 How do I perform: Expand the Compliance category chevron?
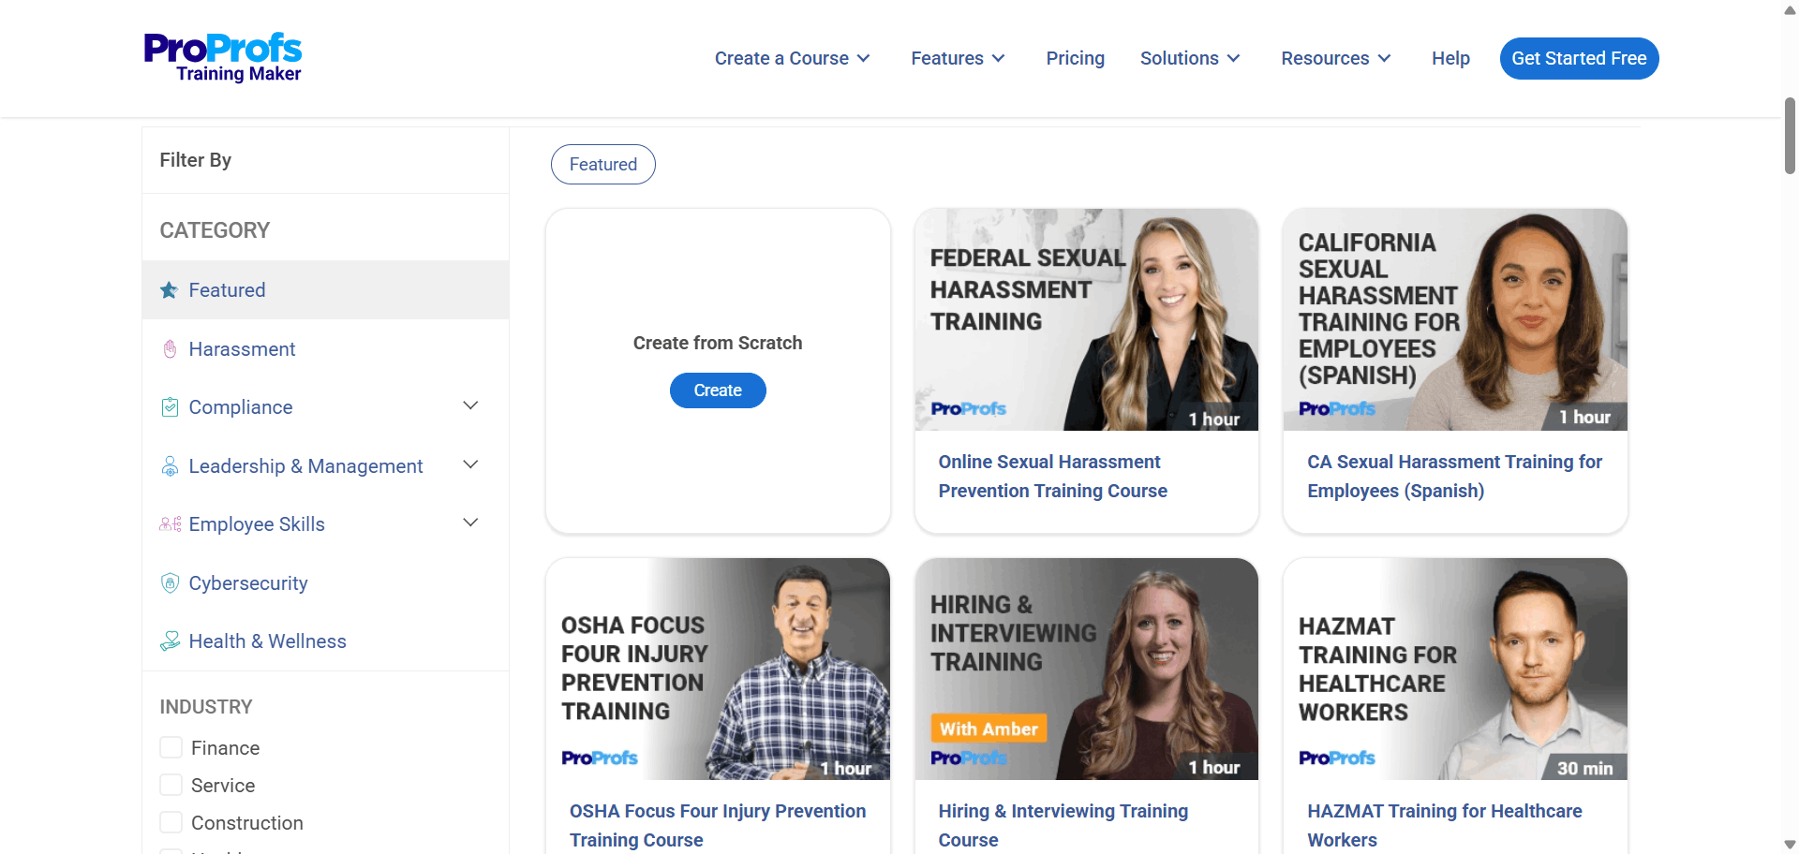click(470, 405)
